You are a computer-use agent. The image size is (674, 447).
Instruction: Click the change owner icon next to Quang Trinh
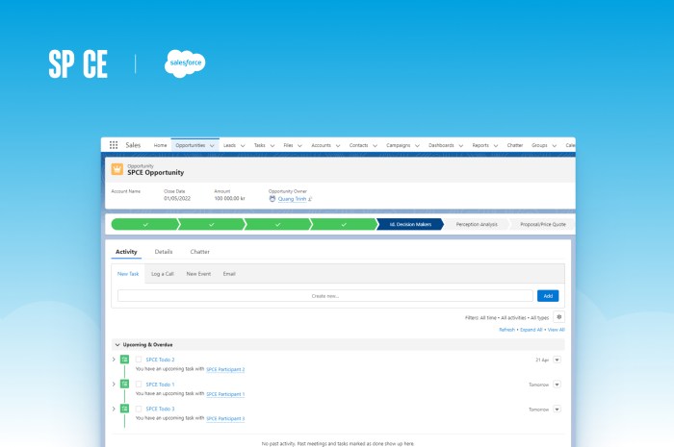tap(310, 199)
